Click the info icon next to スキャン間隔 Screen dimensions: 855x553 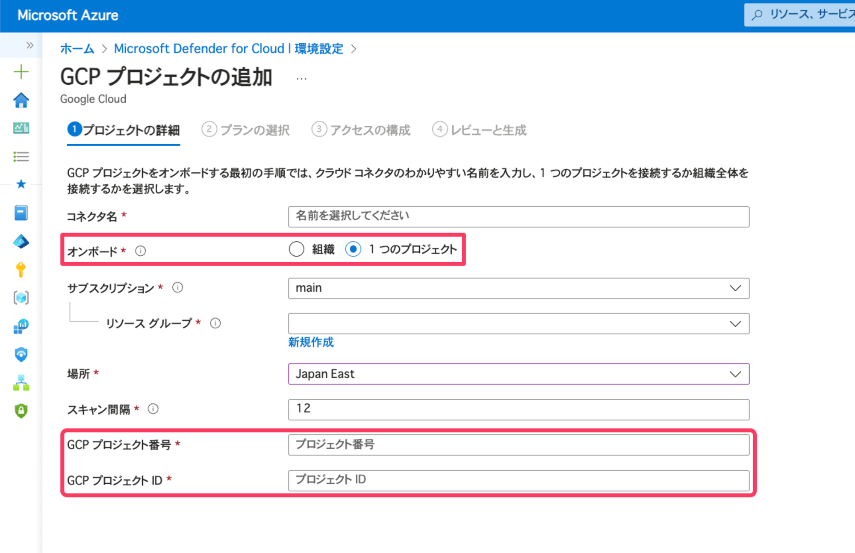(x=153, y=409)
